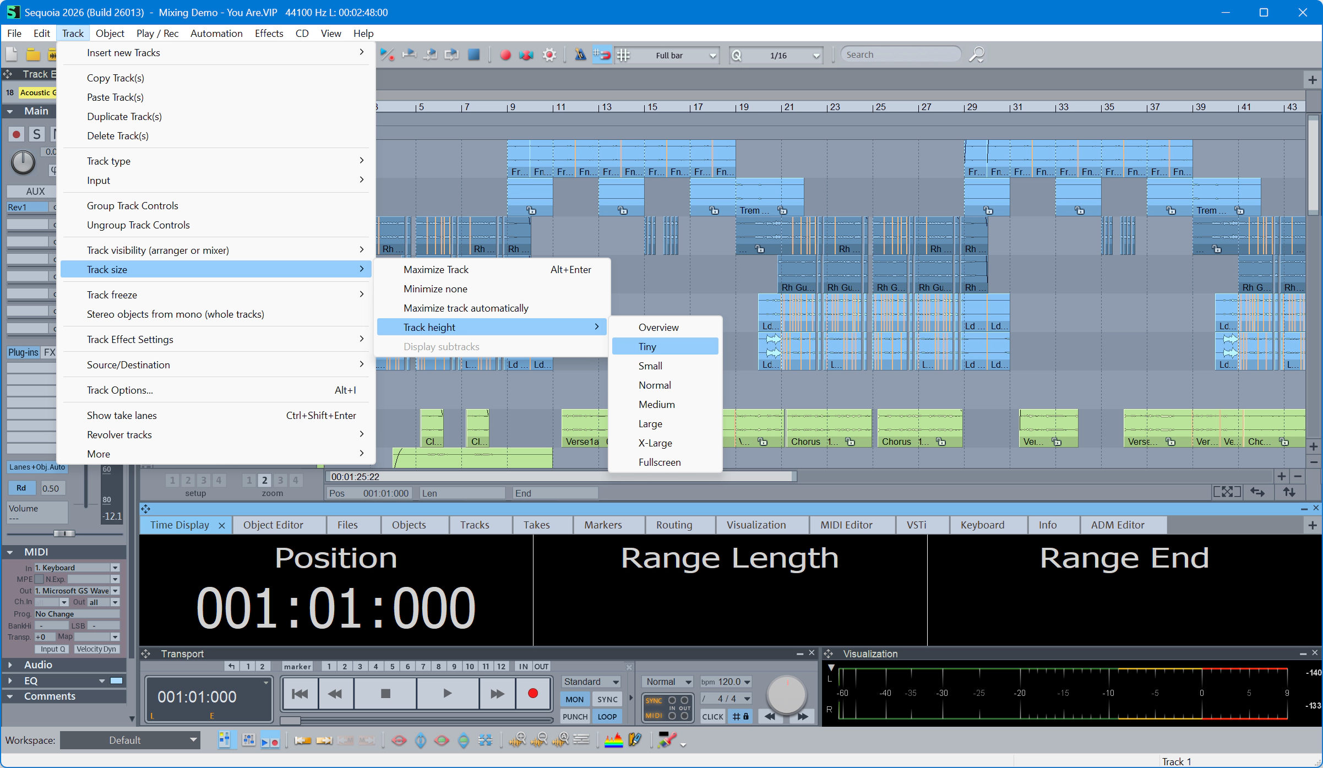The width and height of the screenshot is (1323, 768).
Task: Click the marker button in Transport
Action: [297, 666]
